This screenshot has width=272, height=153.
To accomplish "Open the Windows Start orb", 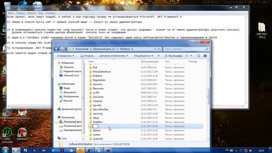I will (x=5, y=150).
